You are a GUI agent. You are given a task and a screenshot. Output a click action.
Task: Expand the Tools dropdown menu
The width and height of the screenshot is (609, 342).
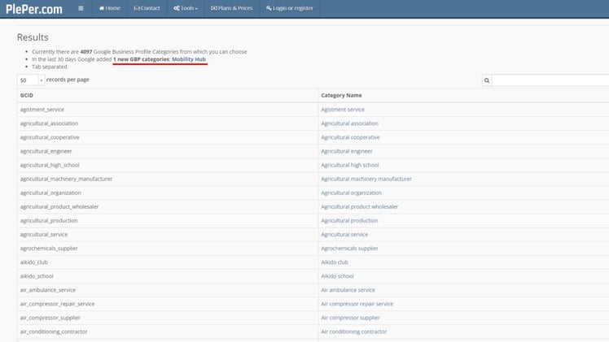pos(186,8)
